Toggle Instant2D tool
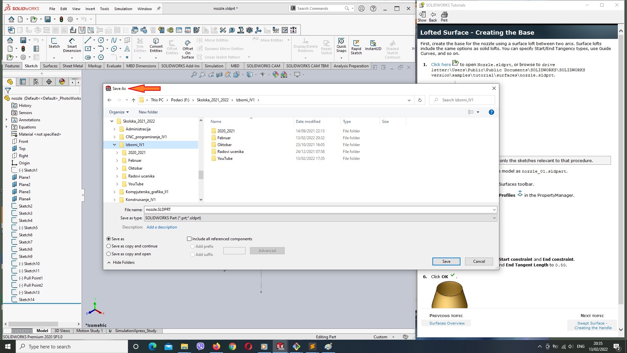The width and height of the screenshot is (627, 353). pyautogui.click(x=373, y=45)
